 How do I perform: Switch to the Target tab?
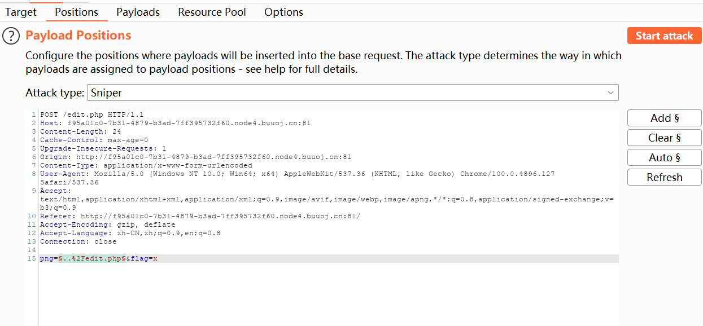pos(21,12)
